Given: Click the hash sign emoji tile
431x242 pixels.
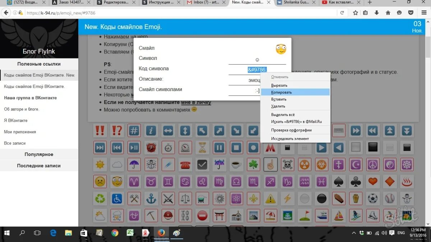Looking at the screenshot, I should coord(134,131).
